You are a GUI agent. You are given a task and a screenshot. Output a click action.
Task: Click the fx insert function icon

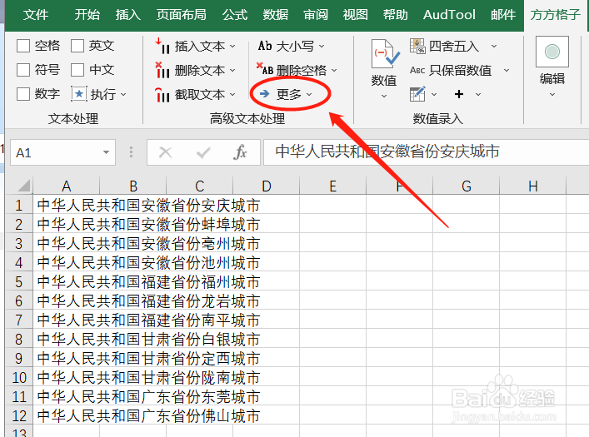tap(241, 152)
